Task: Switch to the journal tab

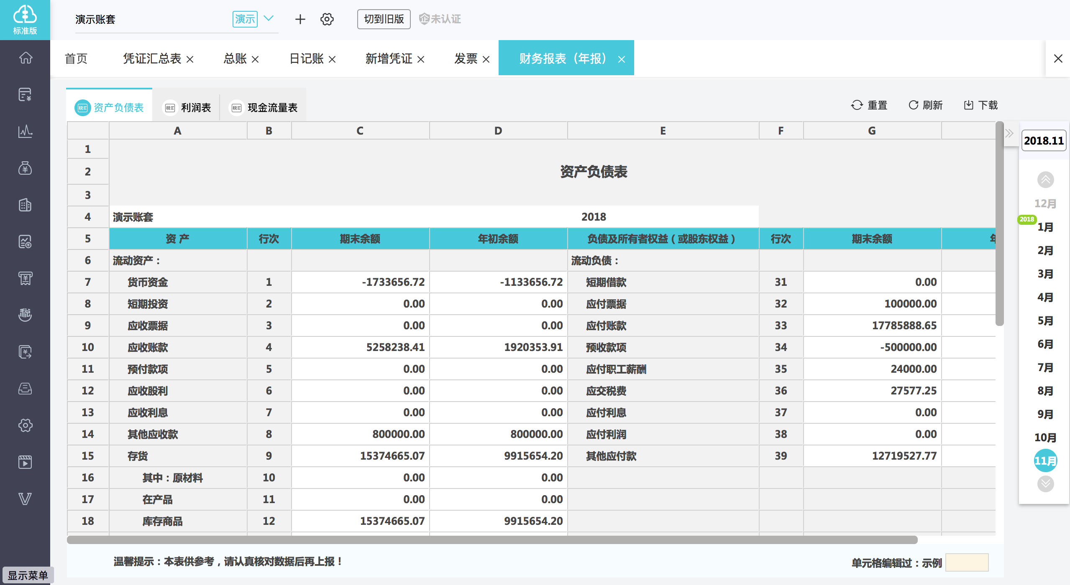Action: coord(307,58)
